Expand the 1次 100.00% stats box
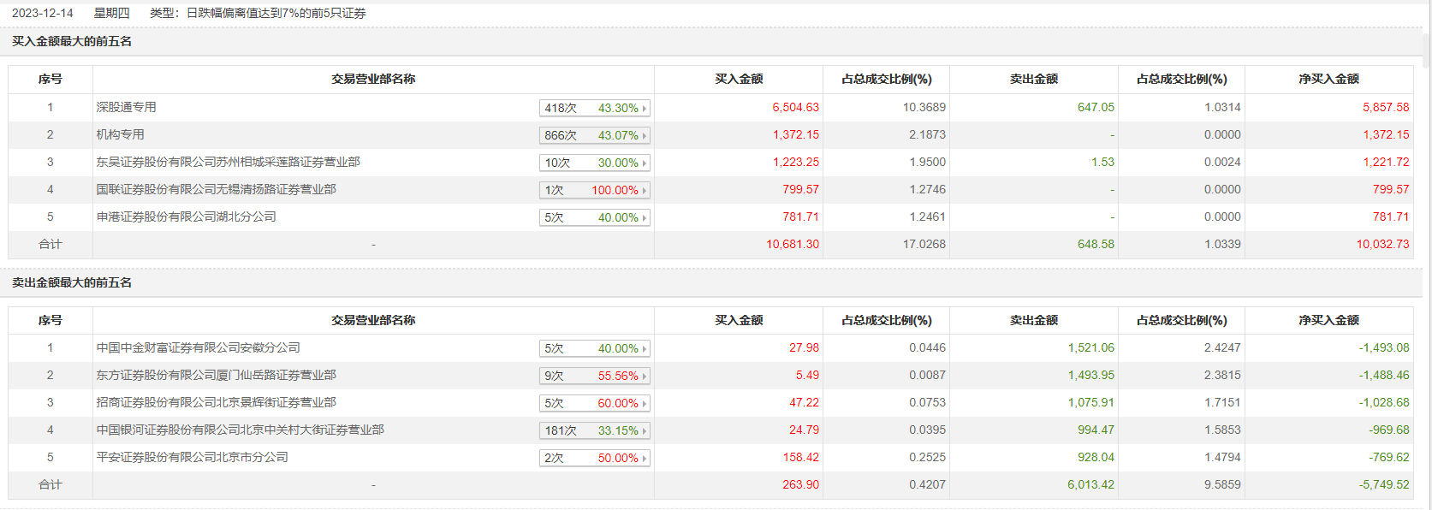 tap(595, 190)
